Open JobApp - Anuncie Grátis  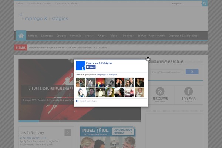[x=151, y=36]
